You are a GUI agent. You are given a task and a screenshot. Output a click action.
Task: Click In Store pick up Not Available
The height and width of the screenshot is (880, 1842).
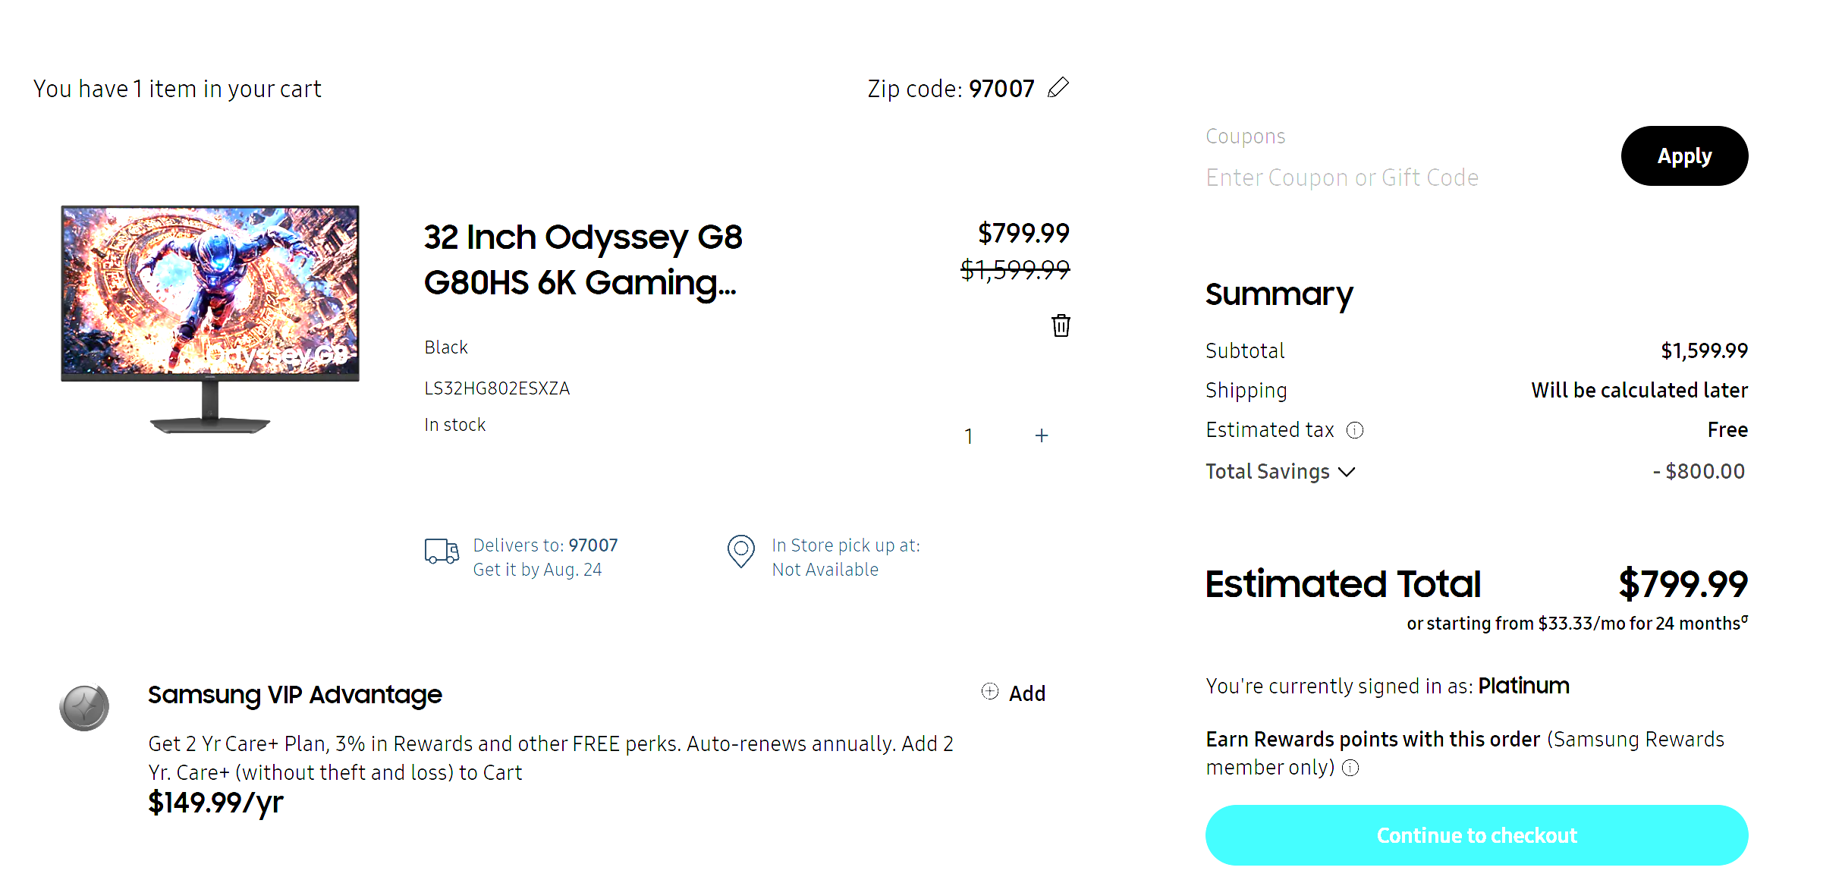tap(846, 557)
